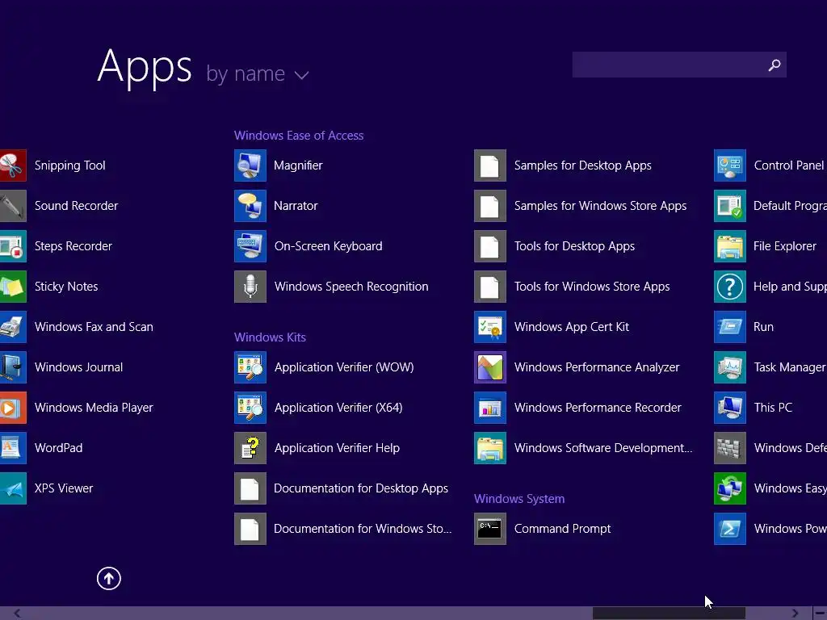Image resolution: width=827 pixels, height=620 pixels.
Task: Open 'Documentation for Windows Sto...' label
Action: [363, 529]
